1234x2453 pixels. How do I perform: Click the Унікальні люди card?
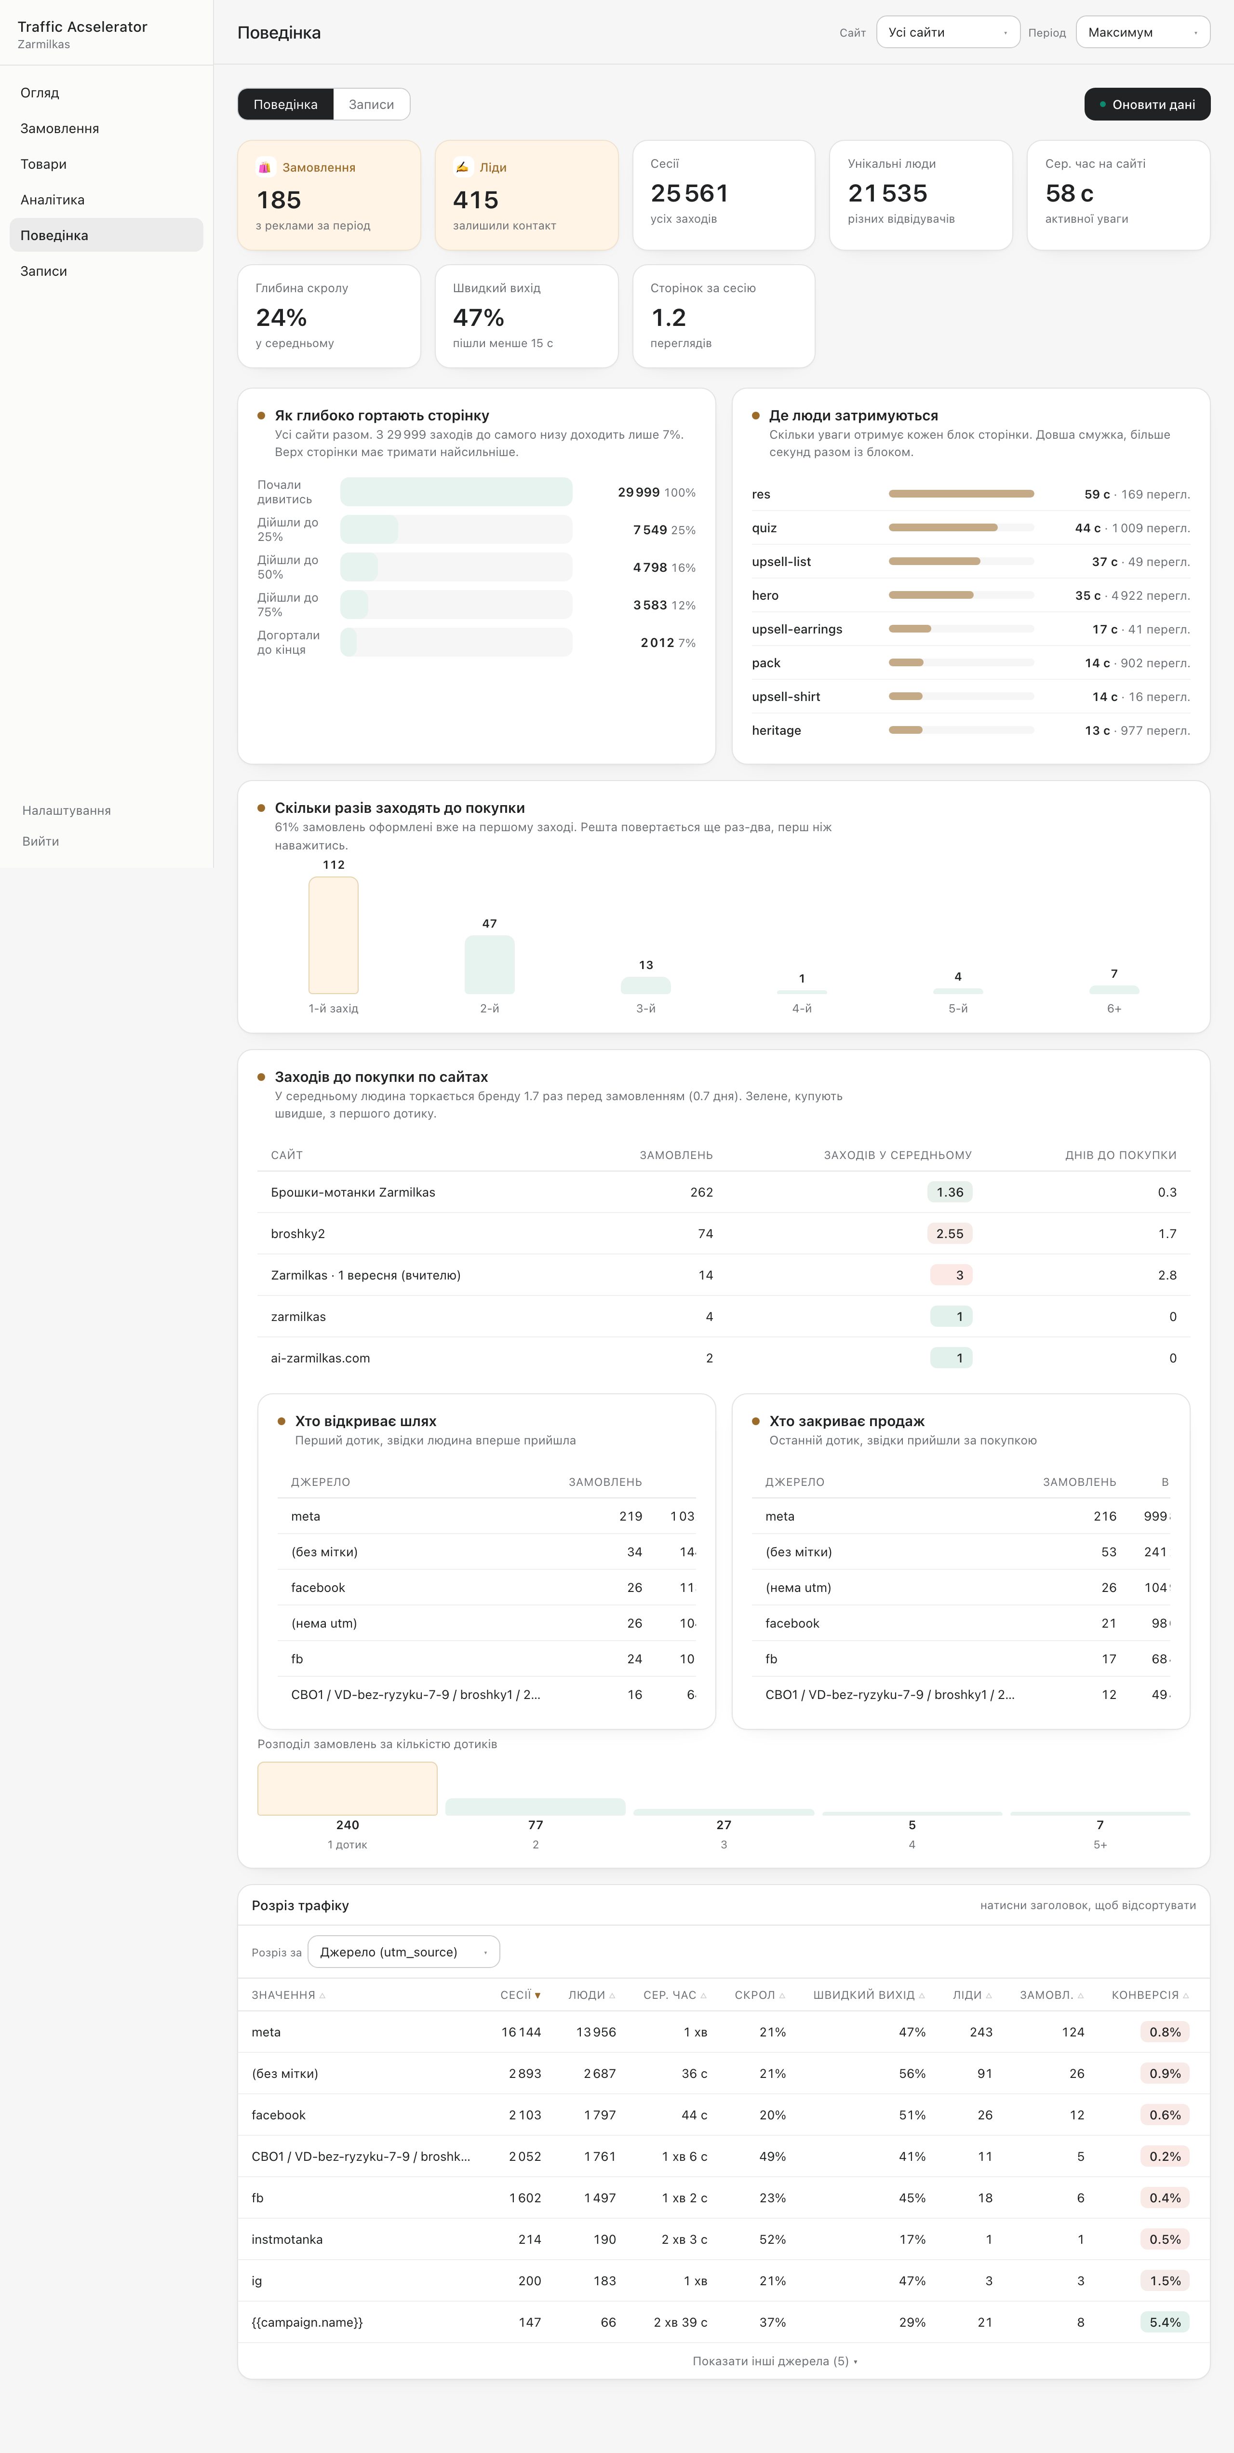point(921,195)
